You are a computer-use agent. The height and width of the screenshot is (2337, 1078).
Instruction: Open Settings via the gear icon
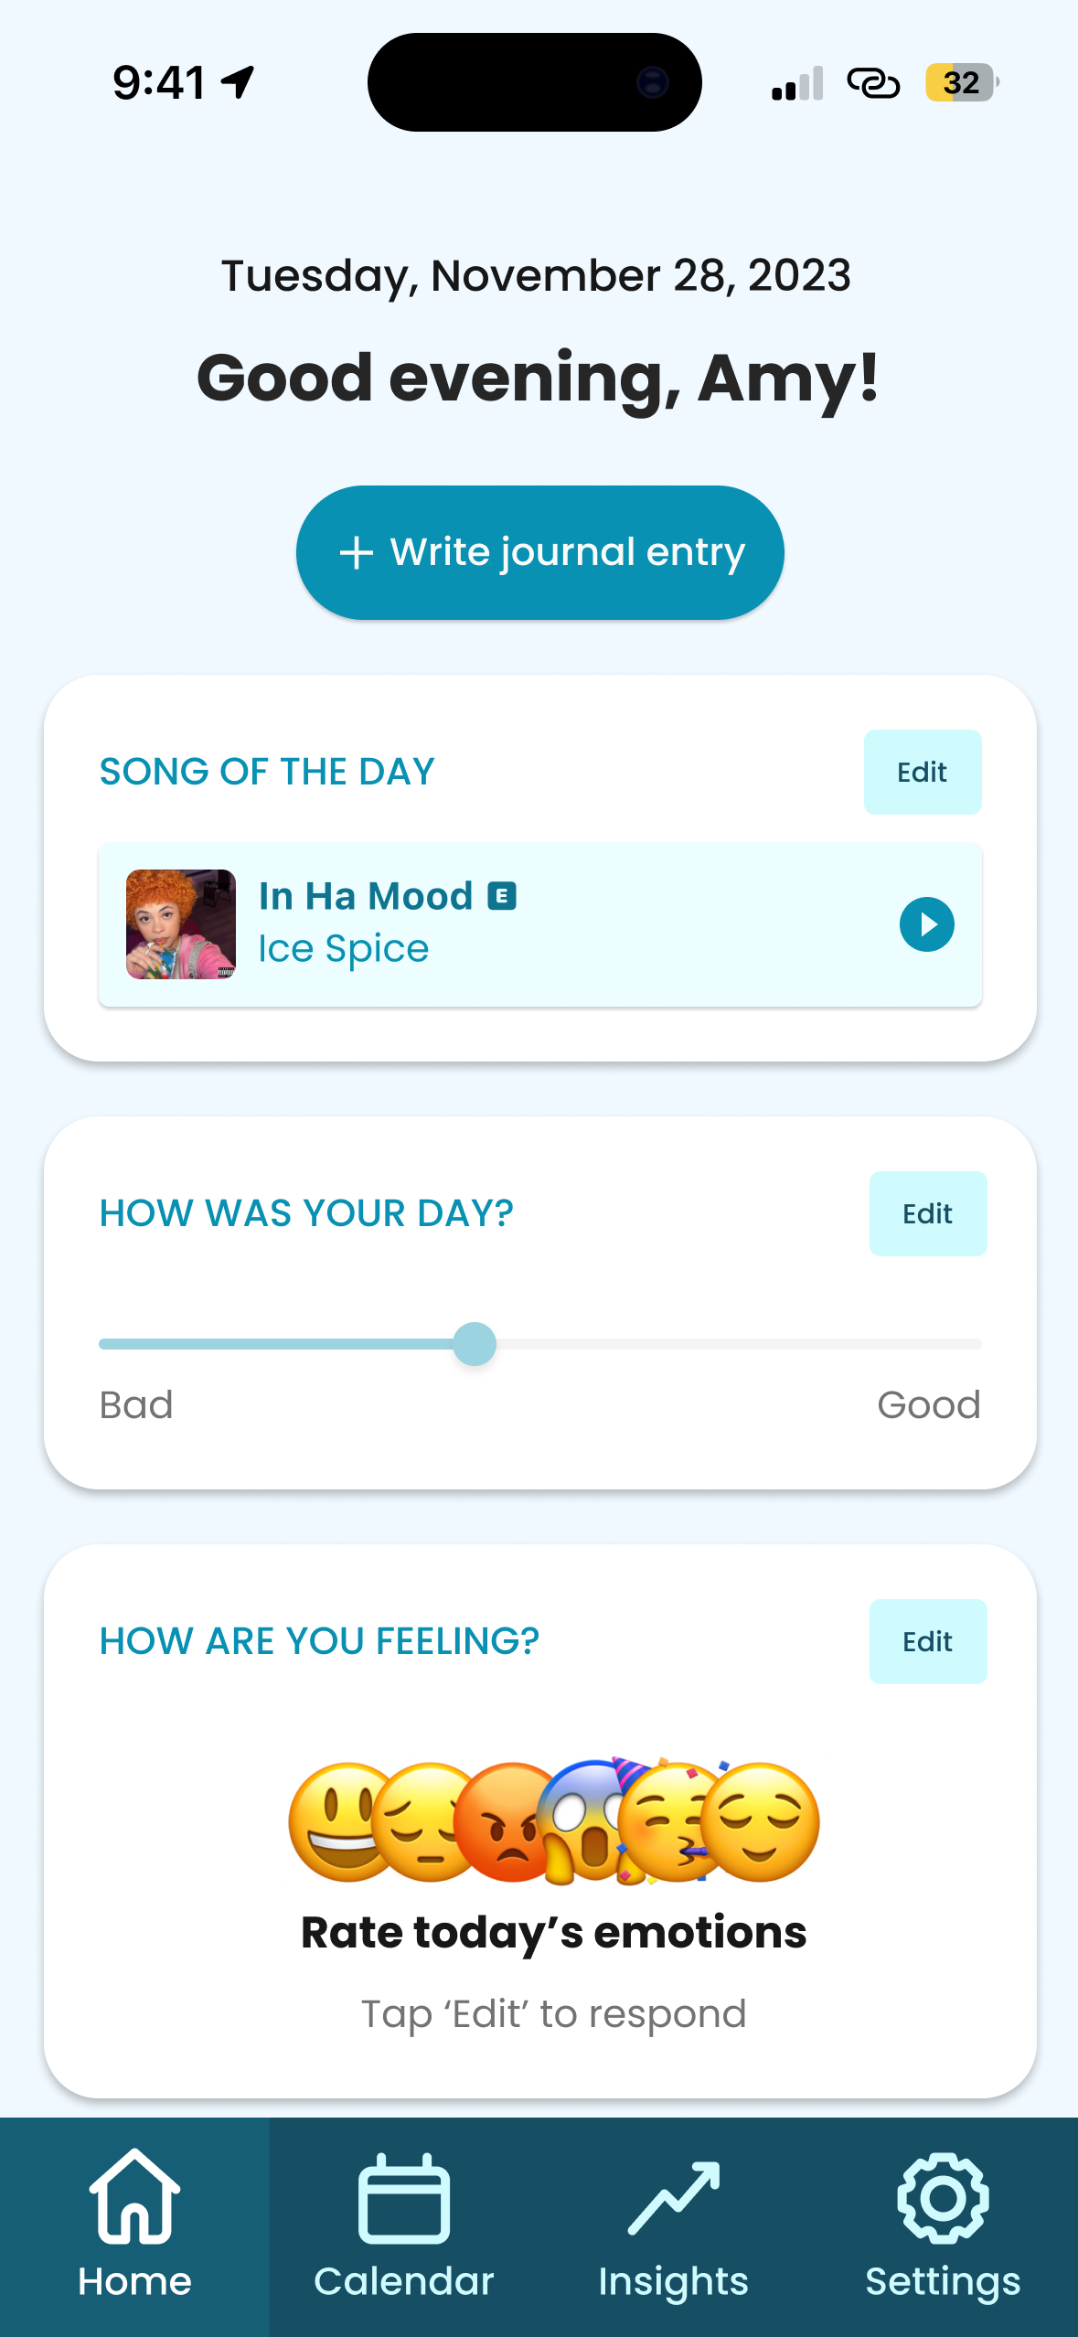pos(943,2198)
